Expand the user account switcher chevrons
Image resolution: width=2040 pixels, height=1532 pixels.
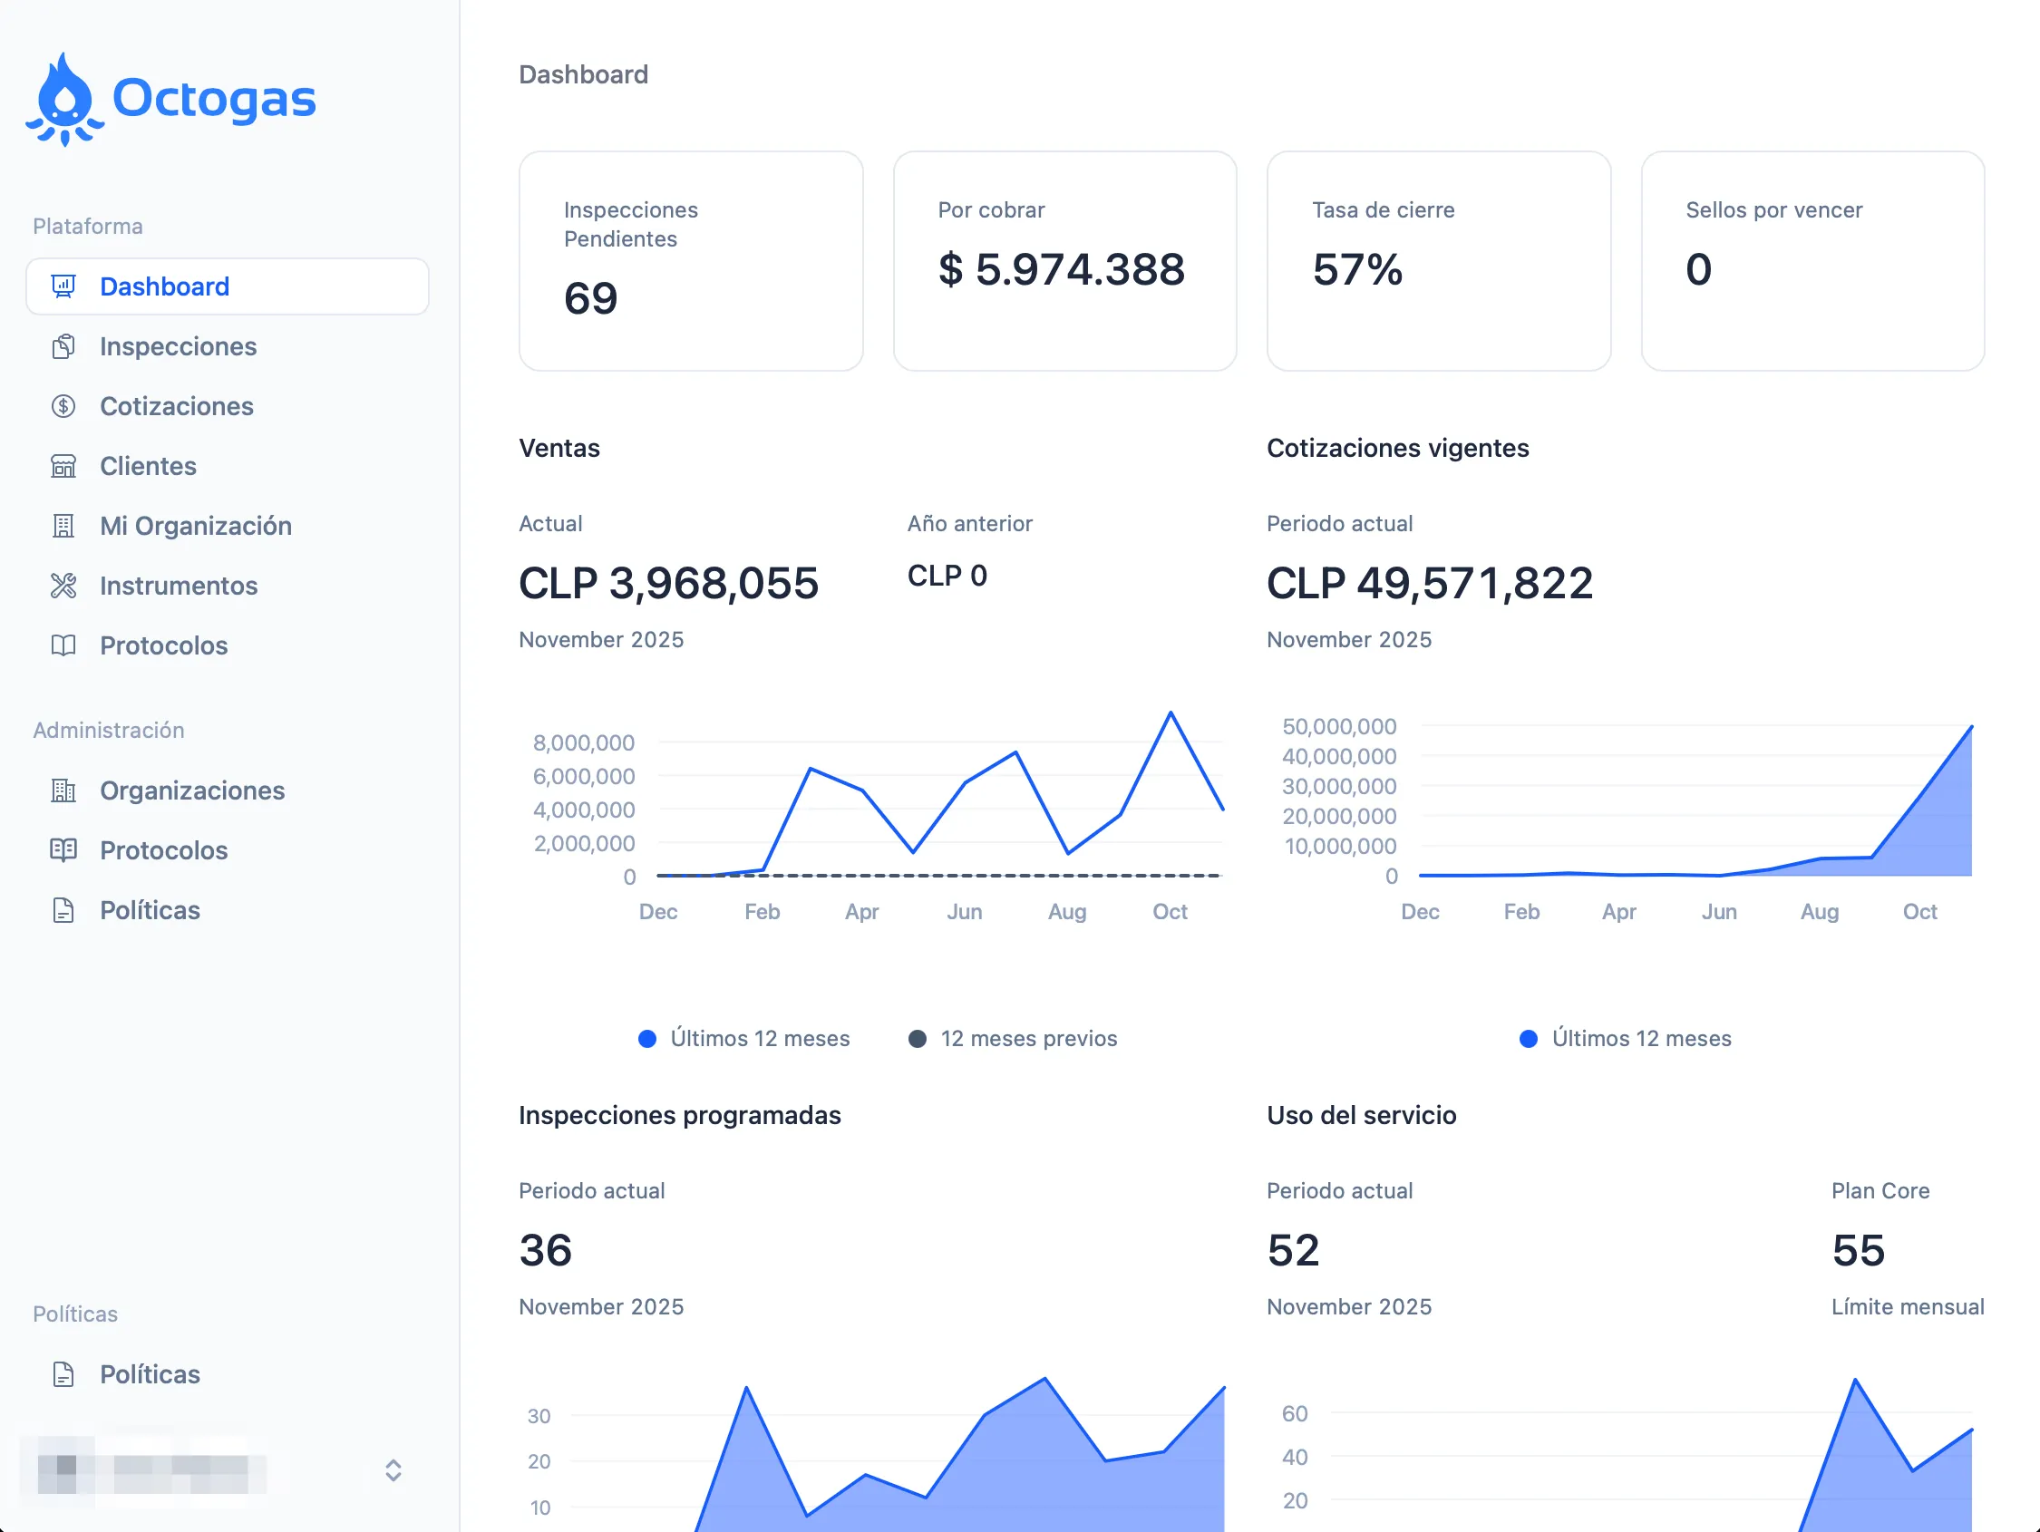coord(393,1471)
